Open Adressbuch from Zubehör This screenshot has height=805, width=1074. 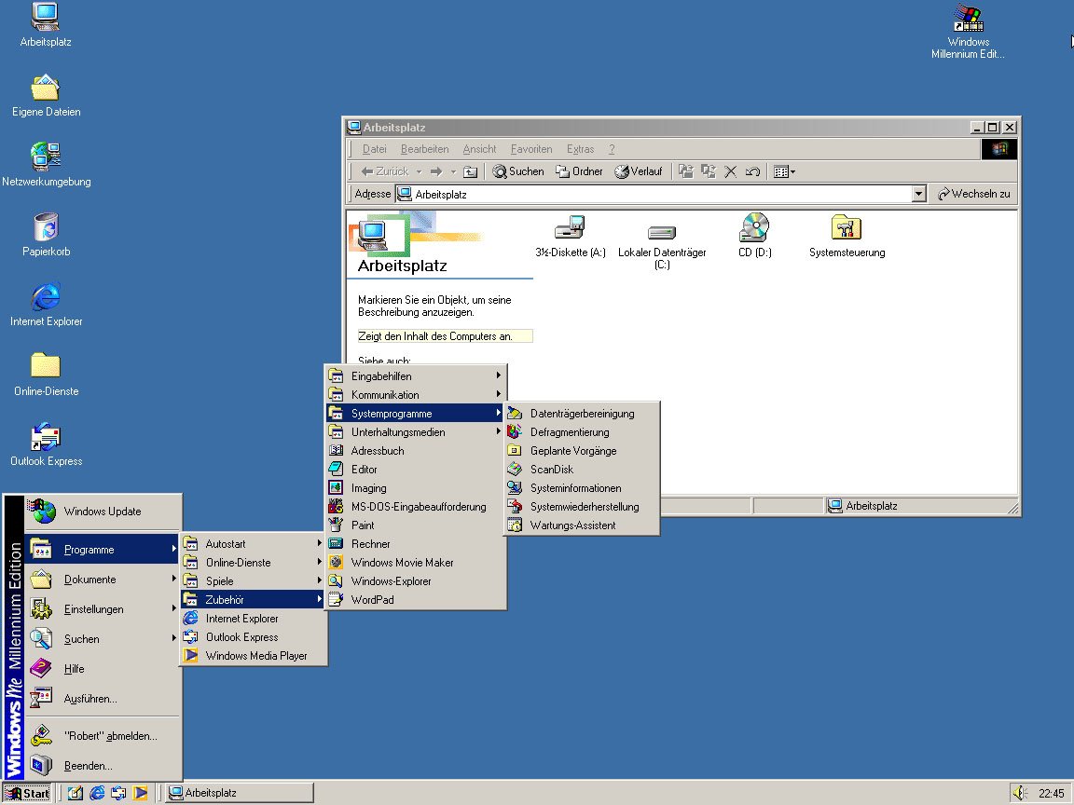[x=415, y=450]
